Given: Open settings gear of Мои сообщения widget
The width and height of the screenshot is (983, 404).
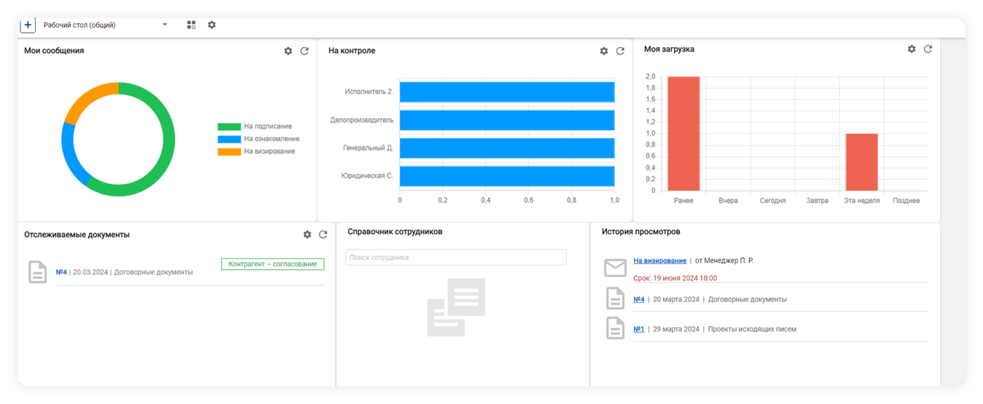Looking at the screenshot, I should [288, 51].
